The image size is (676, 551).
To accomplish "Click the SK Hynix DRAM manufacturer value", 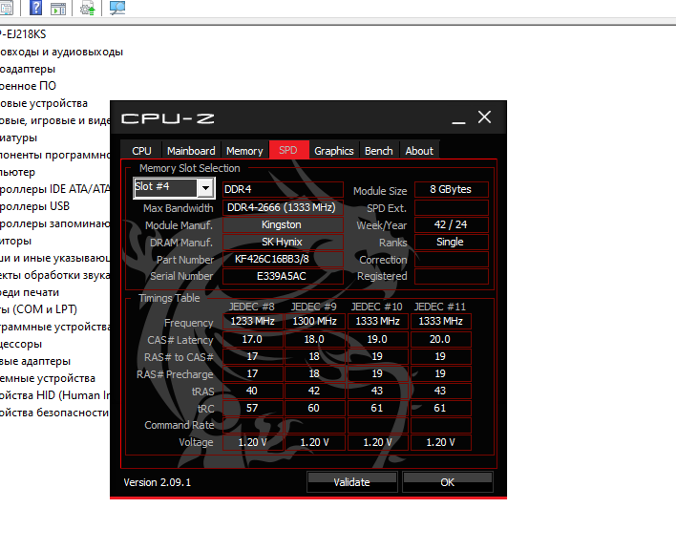I will point(283,242).
